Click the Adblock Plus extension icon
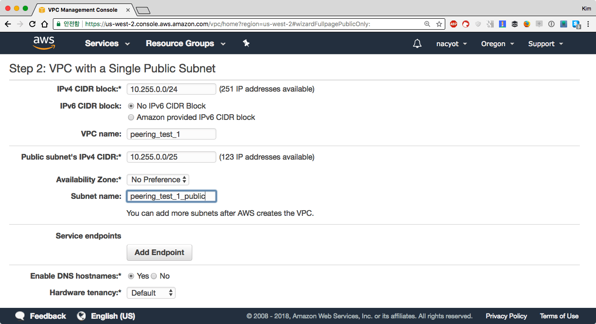The height and width of the screenshot is (324, 596). [x=454, y=24]
